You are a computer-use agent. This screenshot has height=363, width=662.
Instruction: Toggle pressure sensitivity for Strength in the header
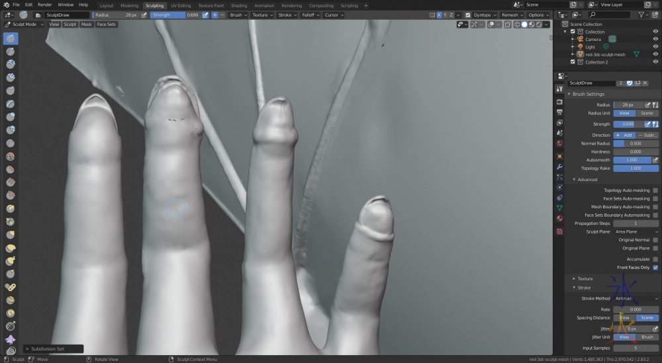pos(205,15)
